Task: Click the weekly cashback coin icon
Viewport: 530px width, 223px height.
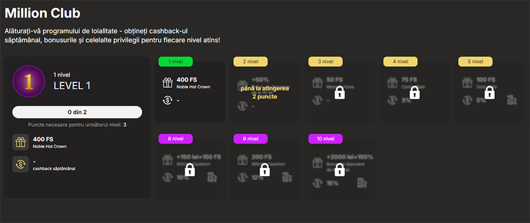Action: [21, 165]
